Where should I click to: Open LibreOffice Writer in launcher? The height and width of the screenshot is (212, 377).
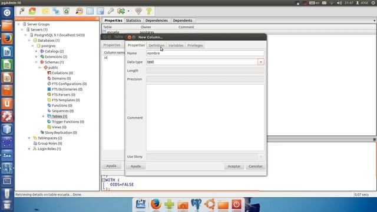pos(7,52)
